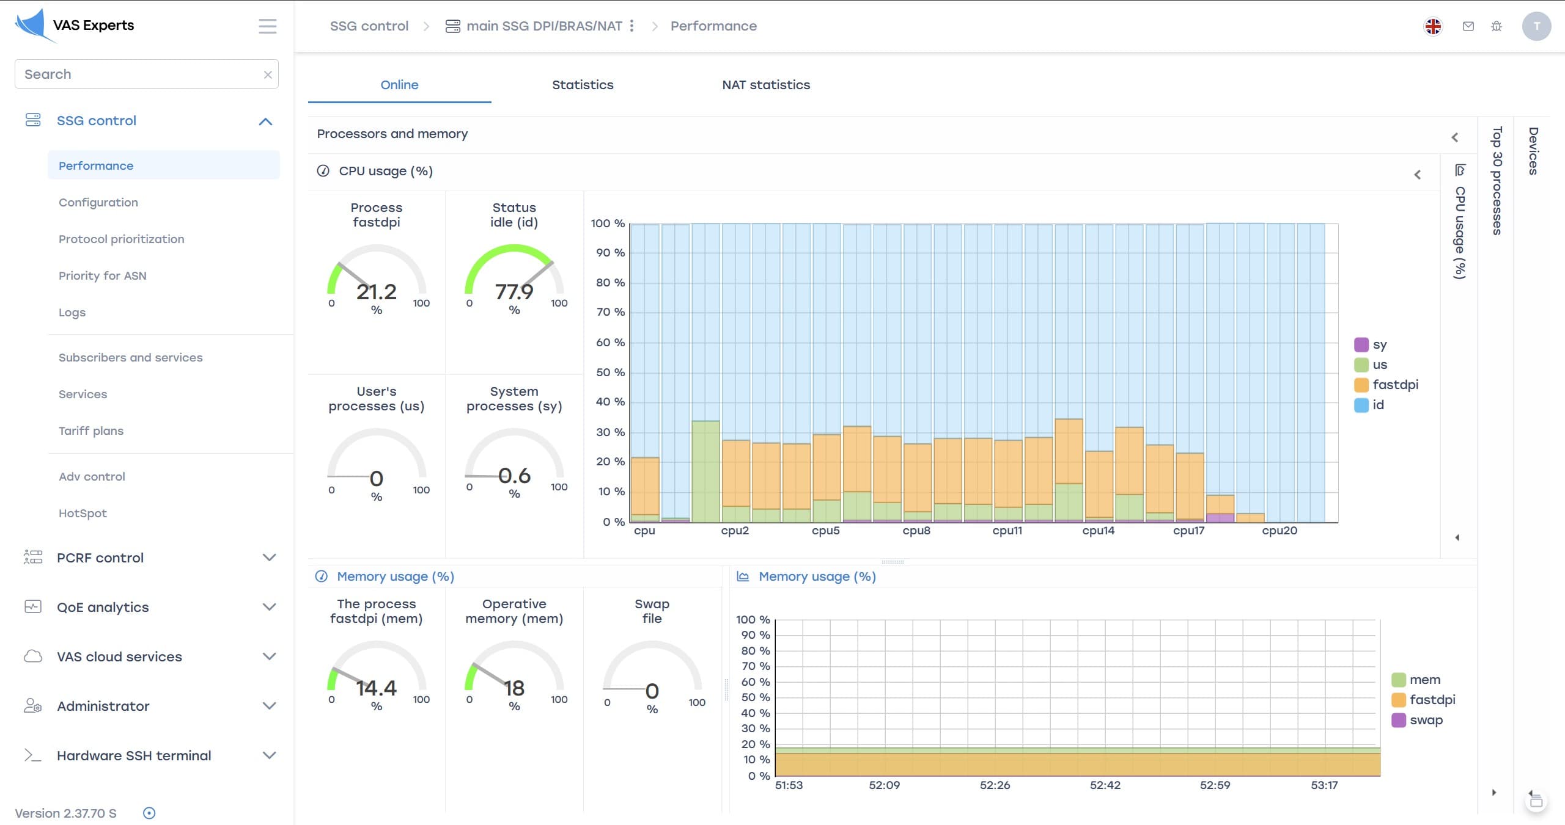Expand the PCRF control section

(269, 558)
